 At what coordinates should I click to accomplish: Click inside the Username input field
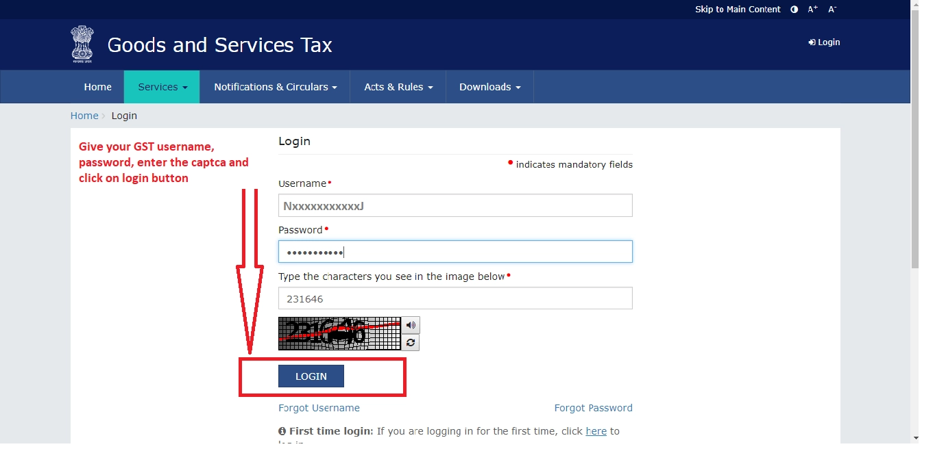coord(455,205)
